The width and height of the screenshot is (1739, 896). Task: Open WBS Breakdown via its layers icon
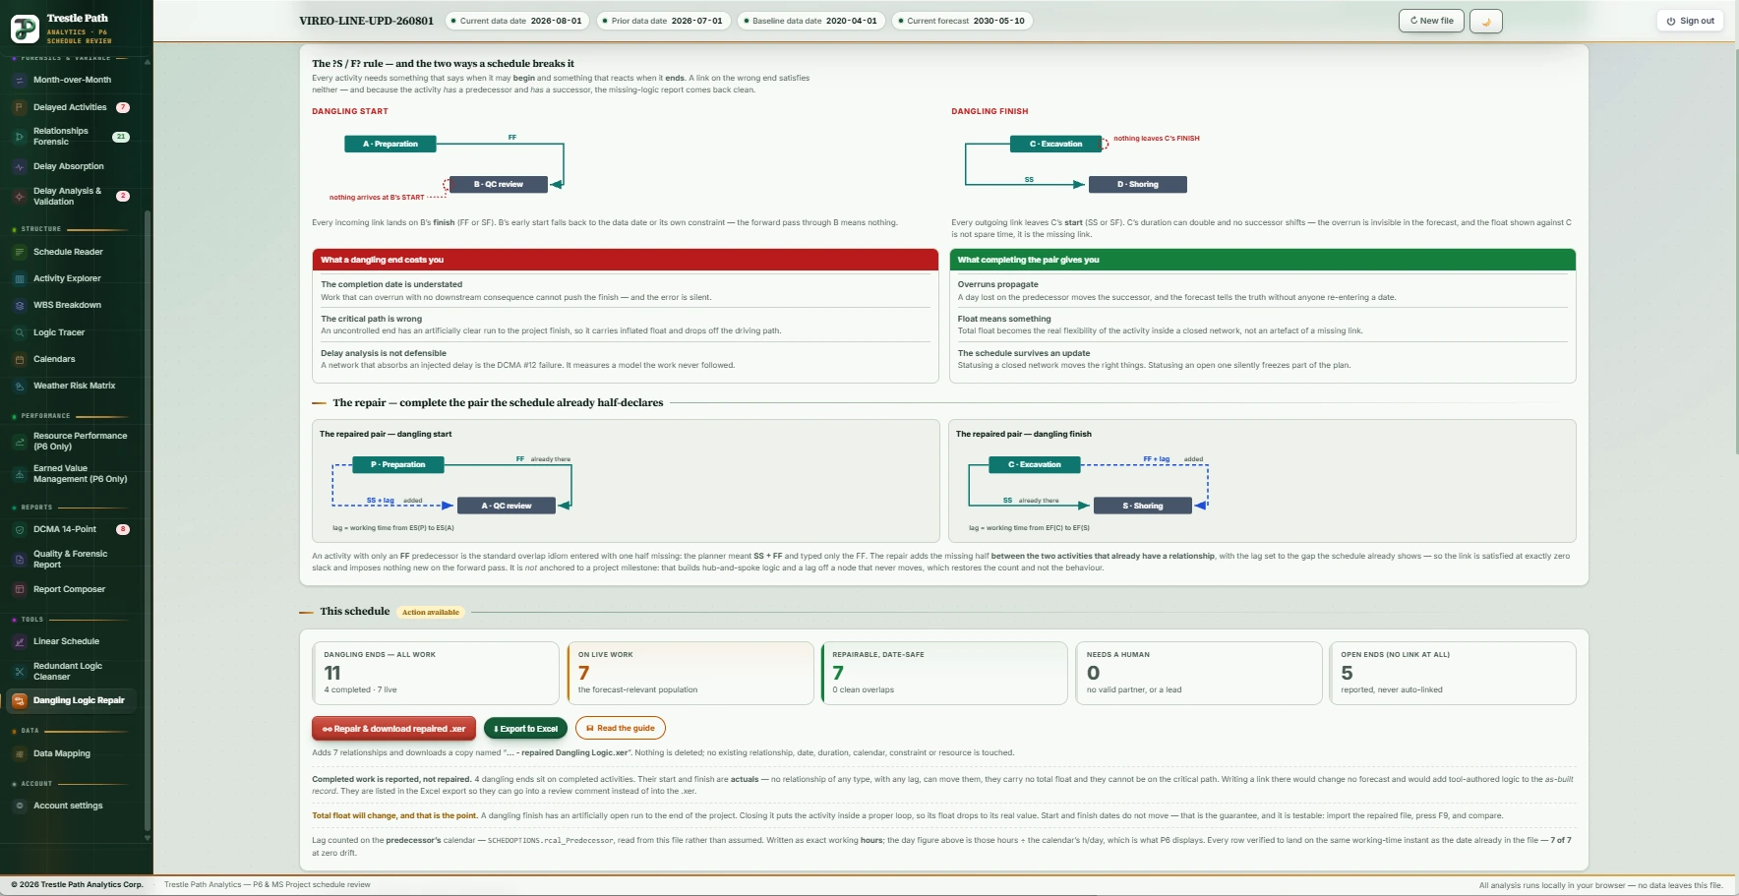point(20,306)
